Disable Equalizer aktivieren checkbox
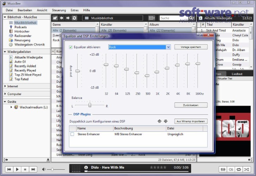The image size is (256, 176). (71, 47)
